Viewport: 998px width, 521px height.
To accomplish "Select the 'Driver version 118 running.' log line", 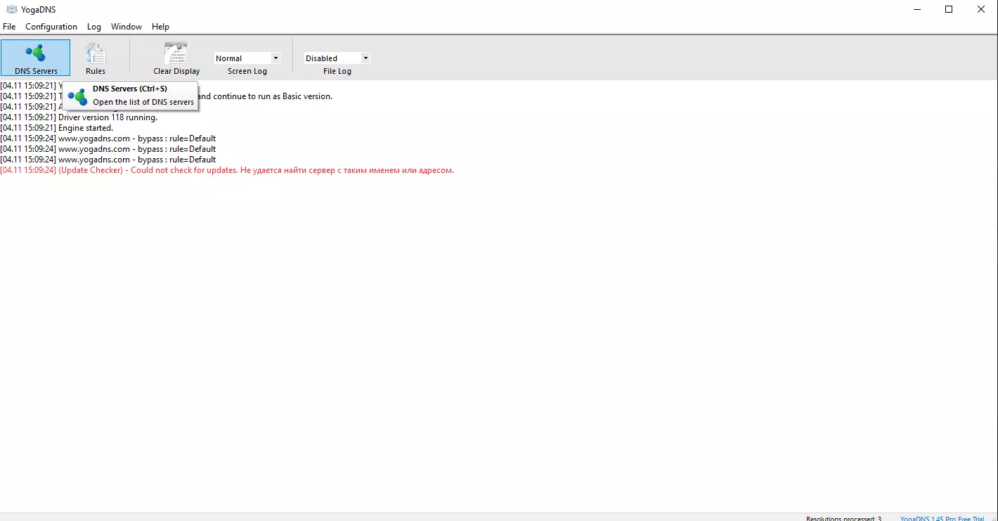I will (x=79, y=117).
